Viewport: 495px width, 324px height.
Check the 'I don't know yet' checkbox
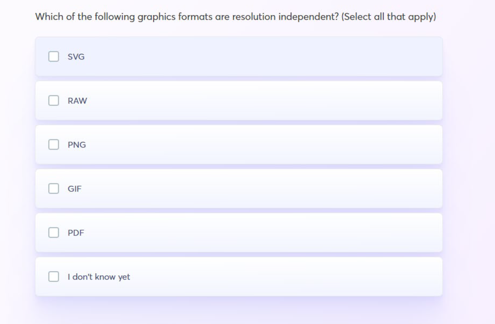point(53,277)
